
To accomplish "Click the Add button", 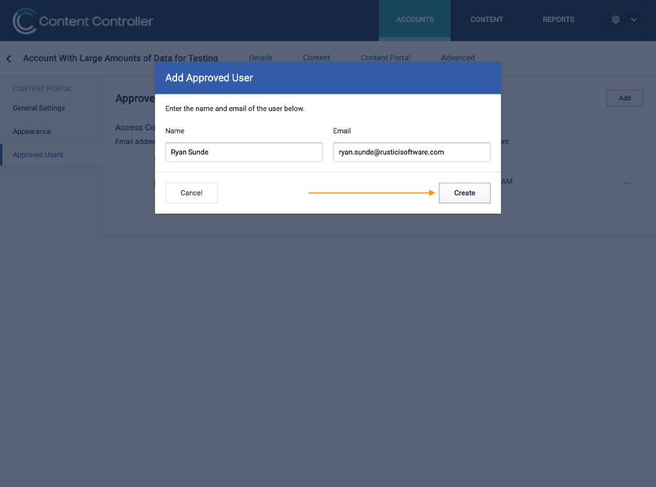I will (x=624, y=98).
